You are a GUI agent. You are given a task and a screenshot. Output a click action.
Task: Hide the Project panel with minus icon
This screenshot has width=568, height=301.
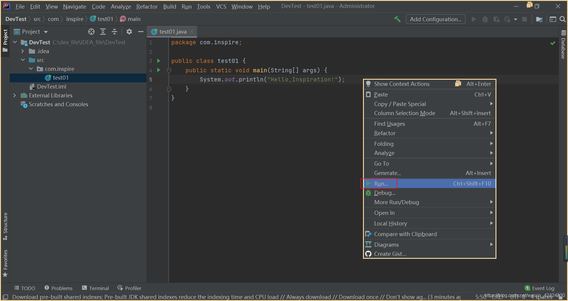tap(141, 32)
